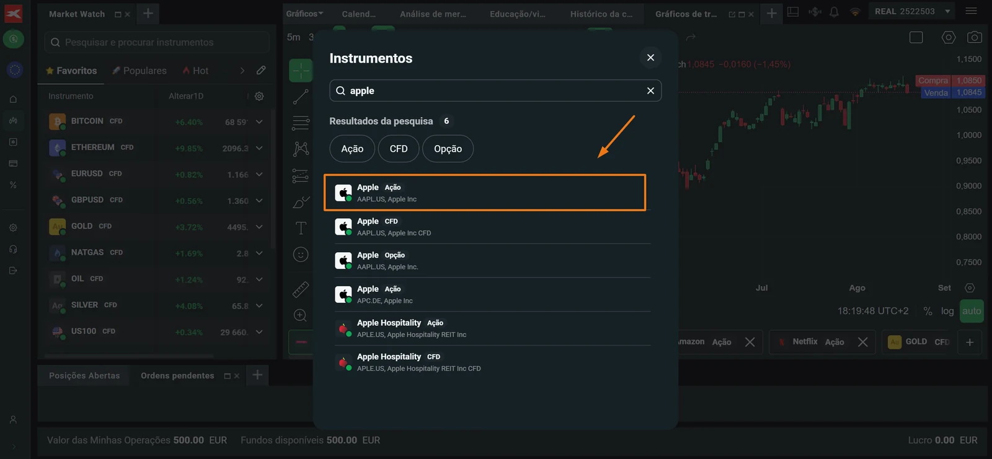Select Apple Opção AAPL.US result
The width and height of the screenshot is (992, 459).
tap(492, 261)
